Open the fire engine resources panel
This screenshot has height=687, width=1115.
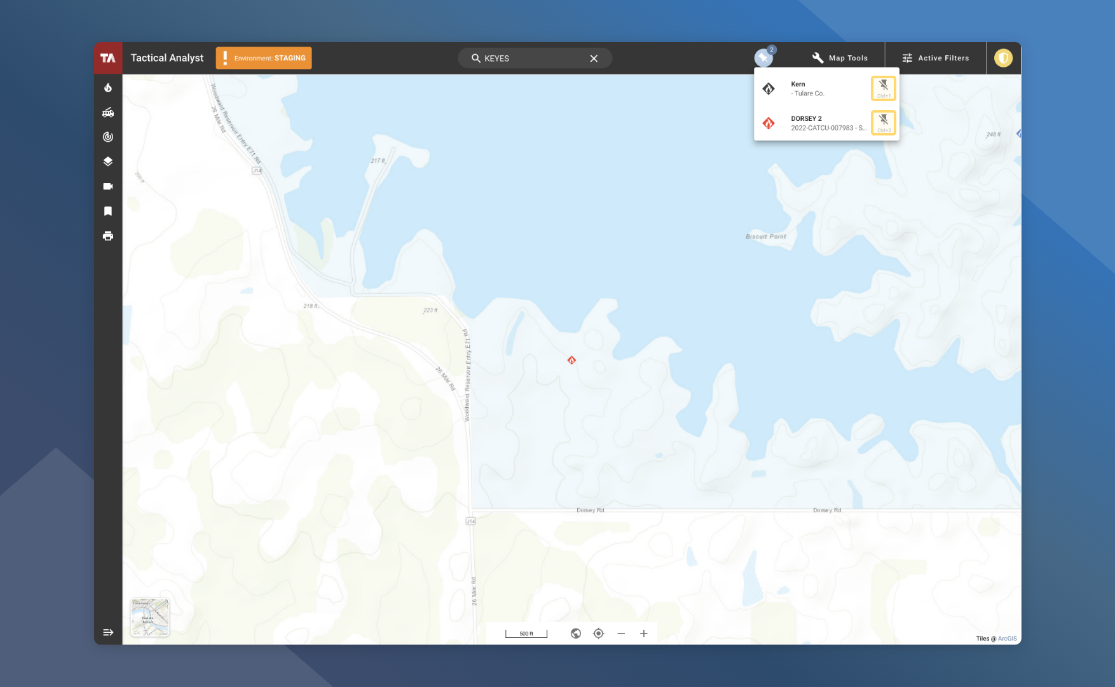point(108,113)
